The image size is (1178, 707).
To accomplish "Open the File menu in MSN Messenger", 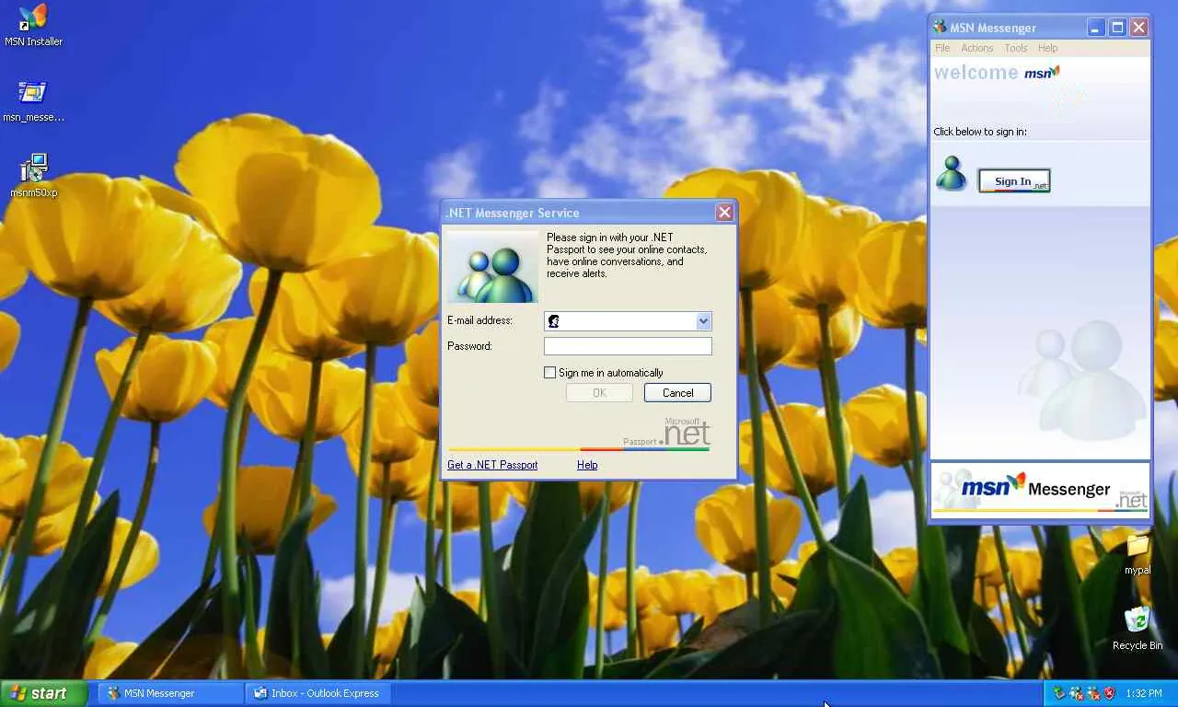I will point(942,48).
